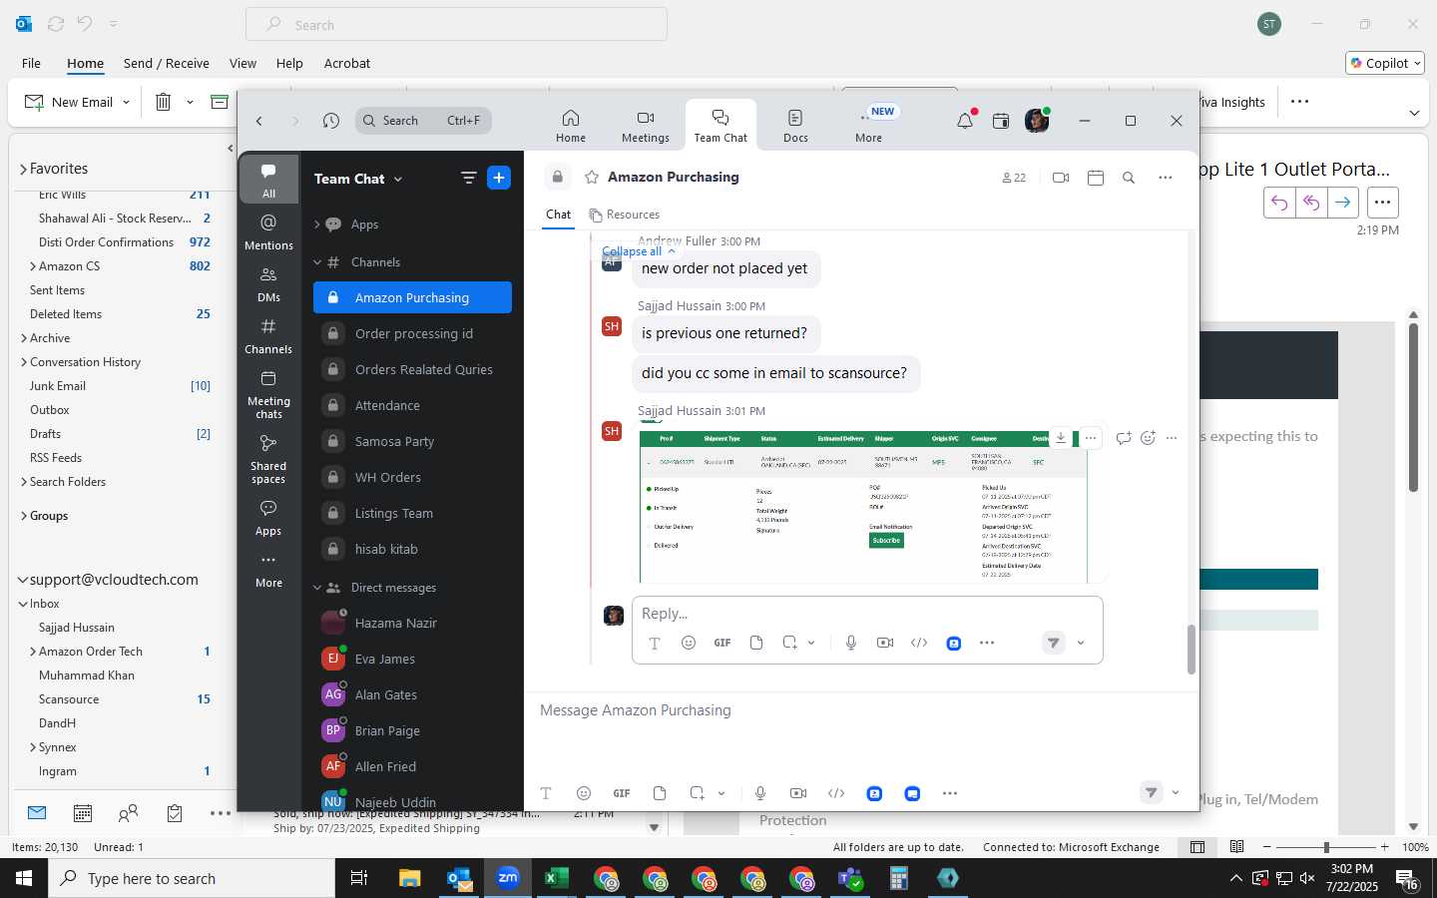Screen dimensions: 1437x898
Task: Toggle text formatting in main composer
Action: click(546, 793)
